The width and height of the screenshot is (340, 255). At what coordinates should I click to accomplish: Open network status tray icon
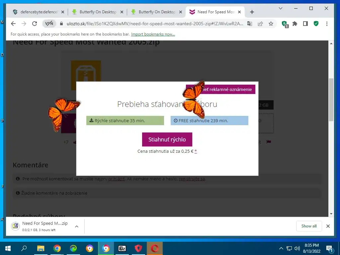point(289,248)
